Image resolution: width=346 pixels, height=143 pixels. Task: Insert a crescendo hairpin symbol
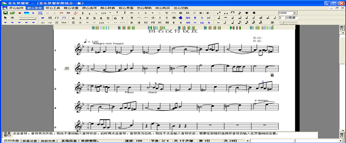tap(195, 13)
